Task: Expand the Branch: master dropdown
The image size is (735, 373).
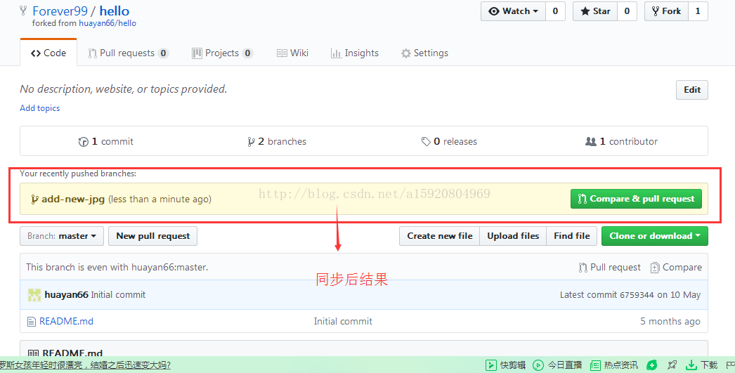Action: coord(61,236)
